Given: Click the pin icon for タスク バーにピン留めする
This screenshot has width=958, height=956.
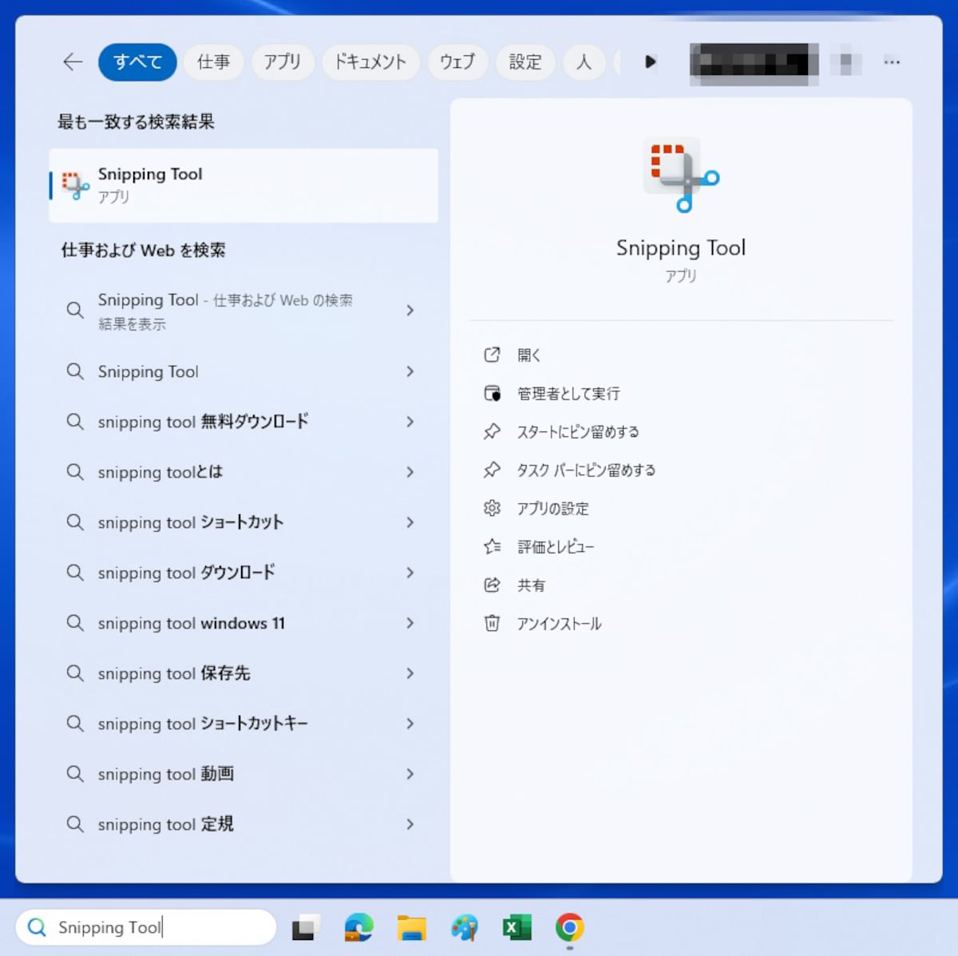Looking at the screenshot, I should (x=492, y=470).
